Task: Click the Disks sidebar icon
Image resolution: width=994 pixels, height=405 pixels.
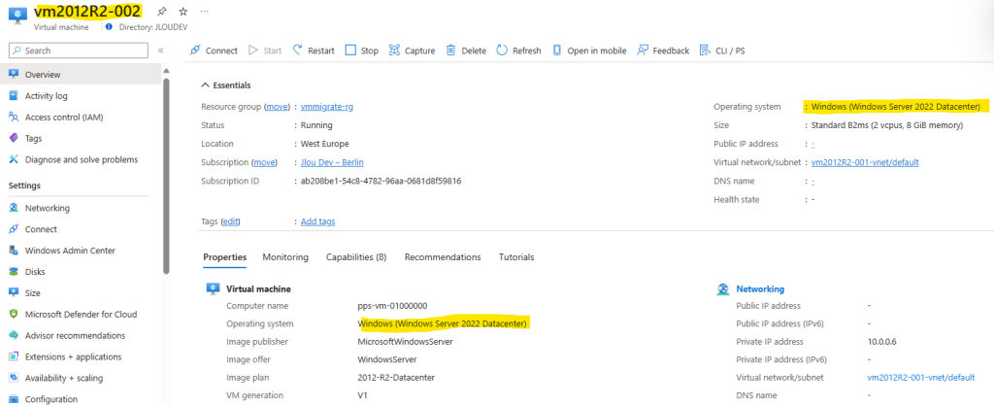Action: (14, 272)
